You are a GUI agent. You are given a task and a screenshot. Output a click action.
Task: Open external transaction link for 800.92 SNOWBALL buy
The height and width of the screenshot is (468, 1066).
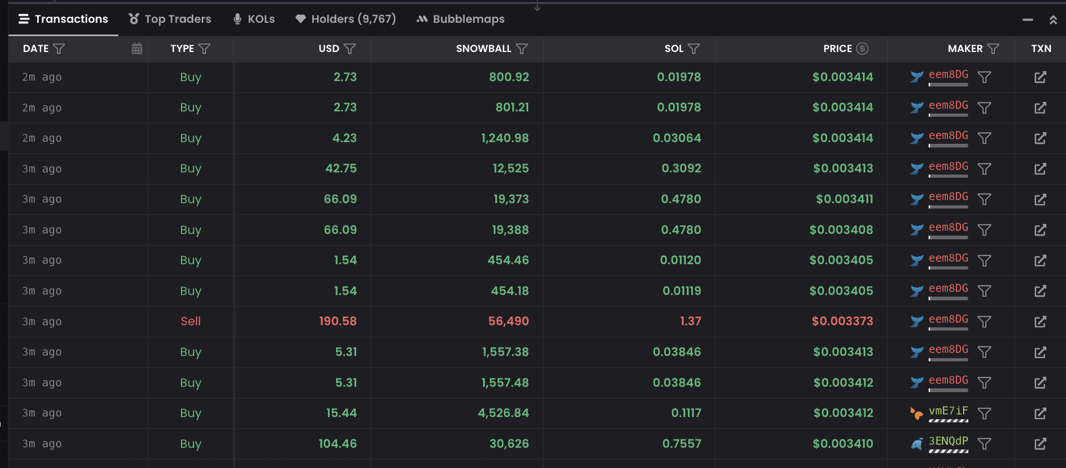tap(1040, 77)
